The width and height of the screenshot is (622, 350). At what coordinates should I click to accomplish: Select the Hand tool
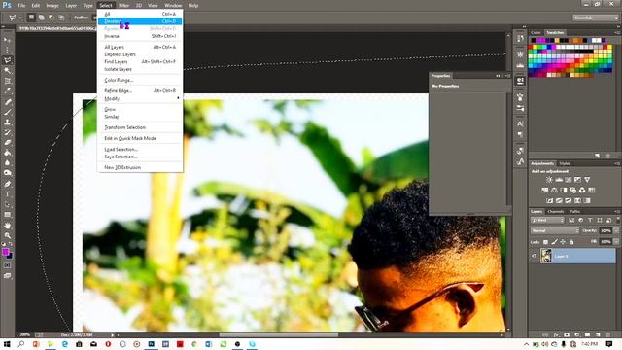pyautogui.click(x=7, y=226)
